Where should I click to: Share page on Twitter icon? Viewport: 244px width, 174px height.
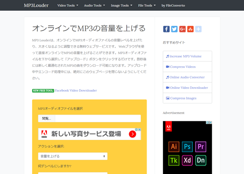click(174, 29)
